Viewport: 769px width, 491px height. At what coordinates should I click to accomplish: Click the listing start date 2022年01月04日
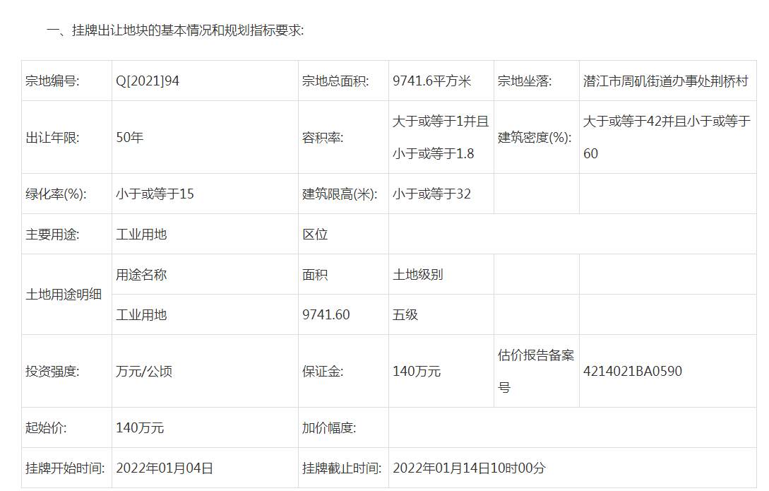165,468
